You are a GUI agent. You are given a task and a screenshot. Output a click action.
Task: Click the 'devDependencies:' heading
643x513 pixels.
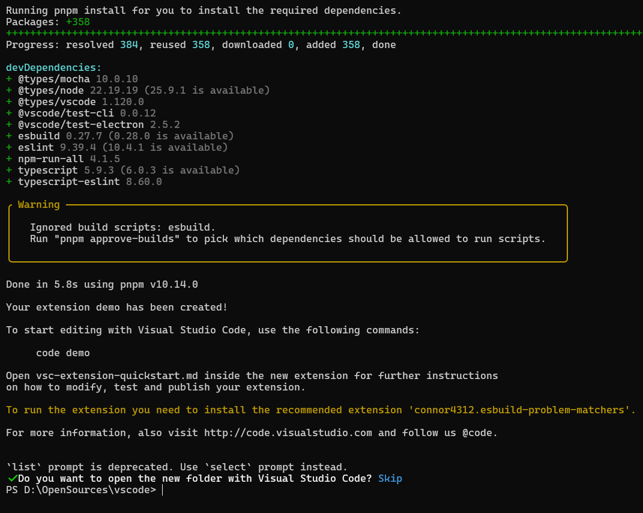(x=53, y=67)
